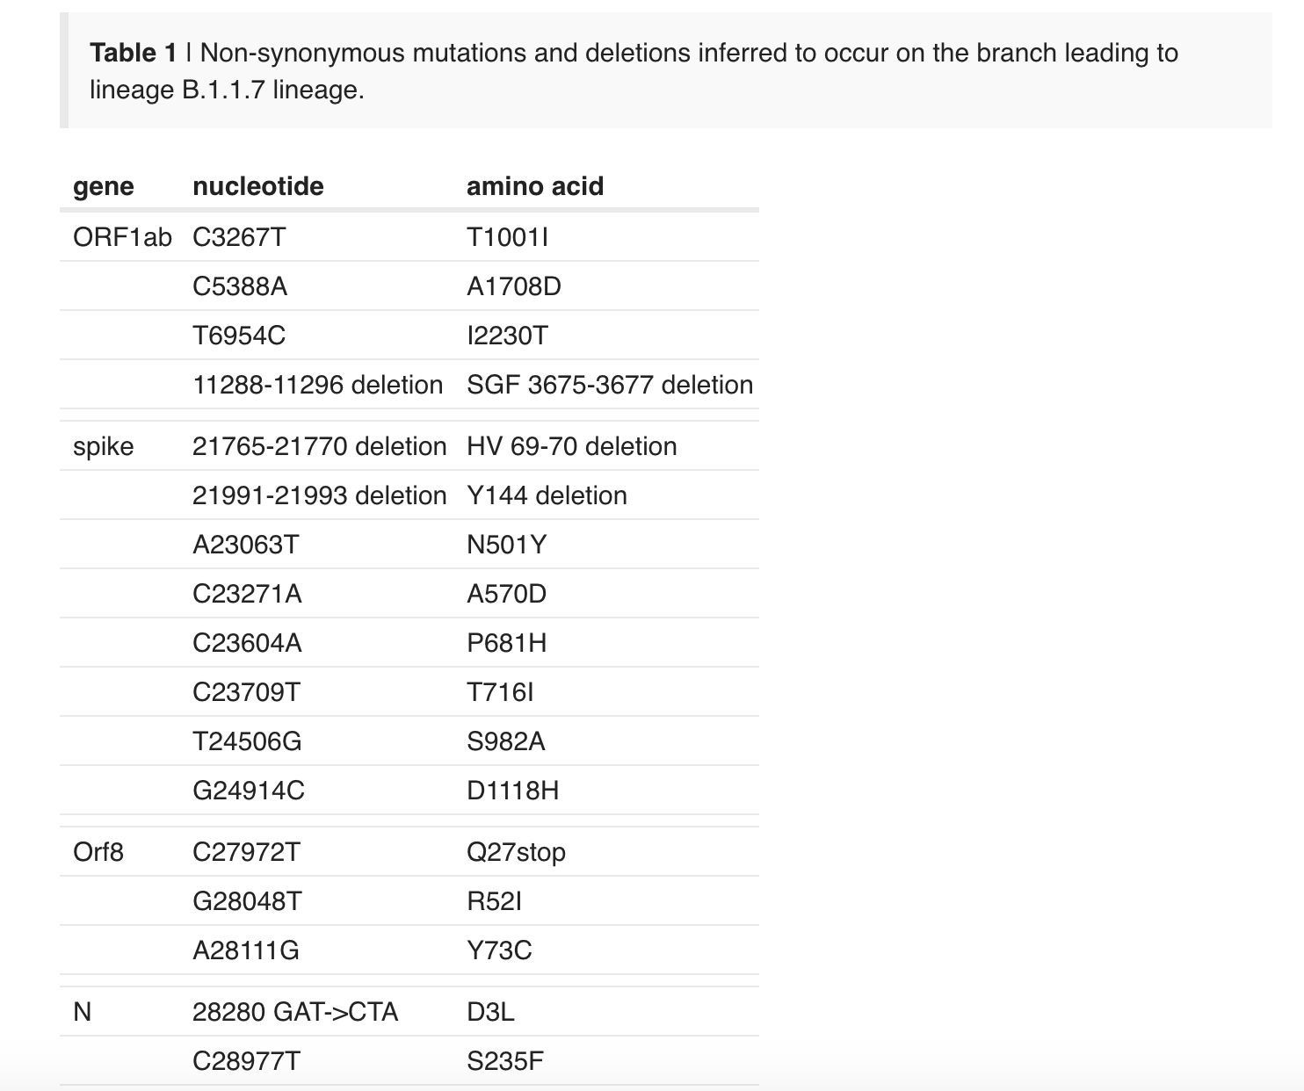Image resolution: width=1304 pixels, height=1091 pixels.
Task: Click the A1708D amino acid cell
Action: 513,286
